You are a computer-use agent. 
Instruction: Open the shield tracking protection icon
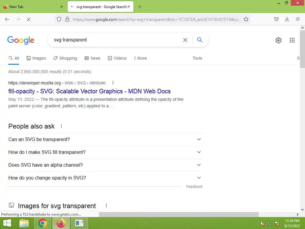tap(59, 19)
